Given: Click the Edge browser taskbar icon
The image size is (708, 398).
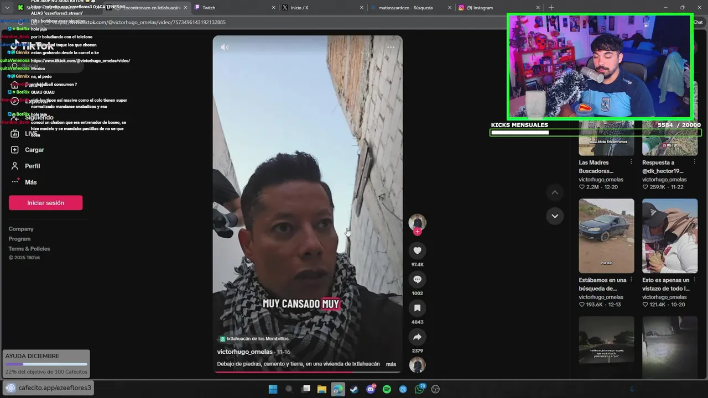Looking at the screenshot, I should [x=338, y=389].
